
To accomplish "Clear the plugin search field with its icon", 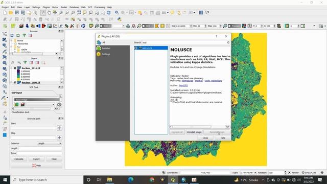I will tap(228, 42).
